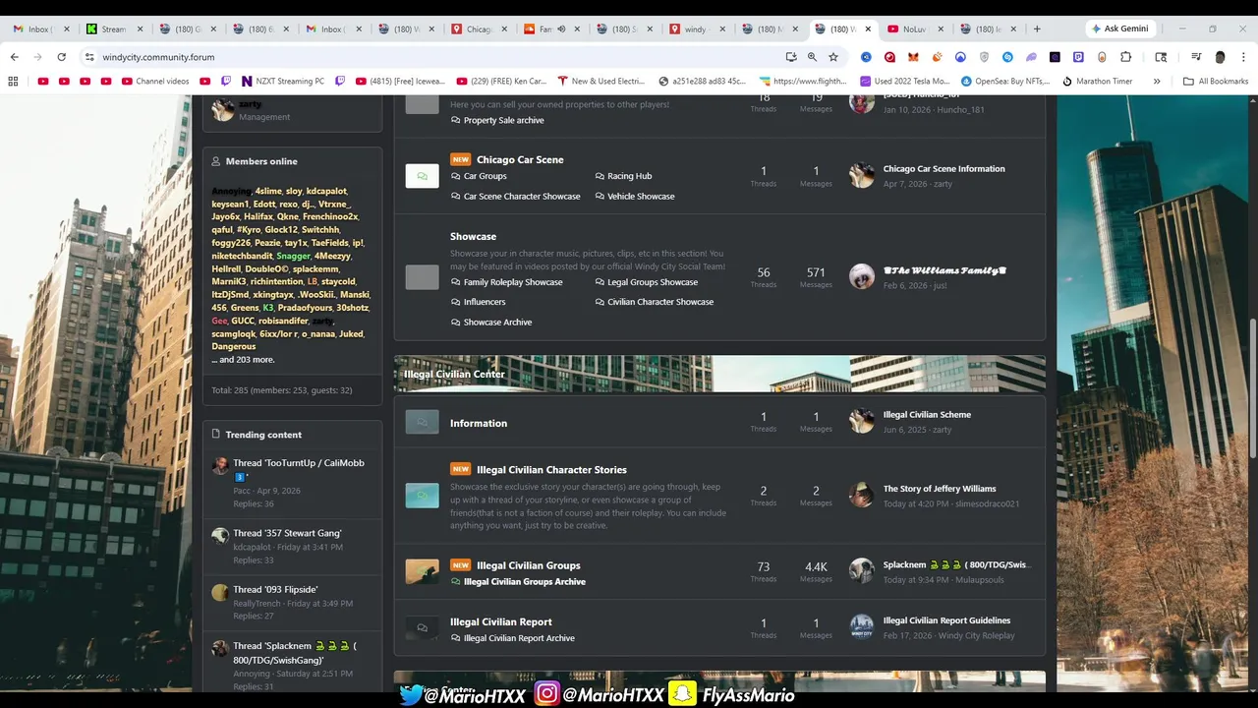The width and height of the screenshot is (1258, 708).
Task: Open the All Bookmarks folder
Action: click(x=1216, y=82)
